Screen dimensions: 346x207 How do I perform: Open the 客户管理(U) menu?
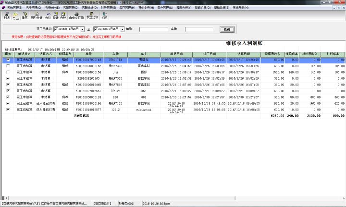165,8
